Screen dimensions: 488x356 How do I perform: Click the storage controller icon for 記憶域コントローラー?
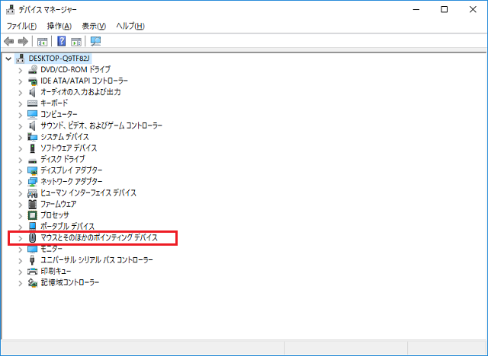pyautogui.click(x=32, y=283)
